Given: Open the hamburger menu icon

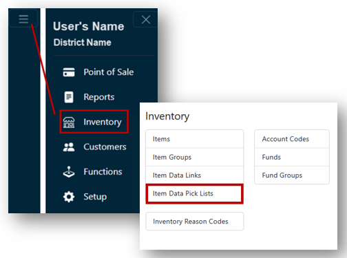Looking at the screenshot, I should (23, 19).
